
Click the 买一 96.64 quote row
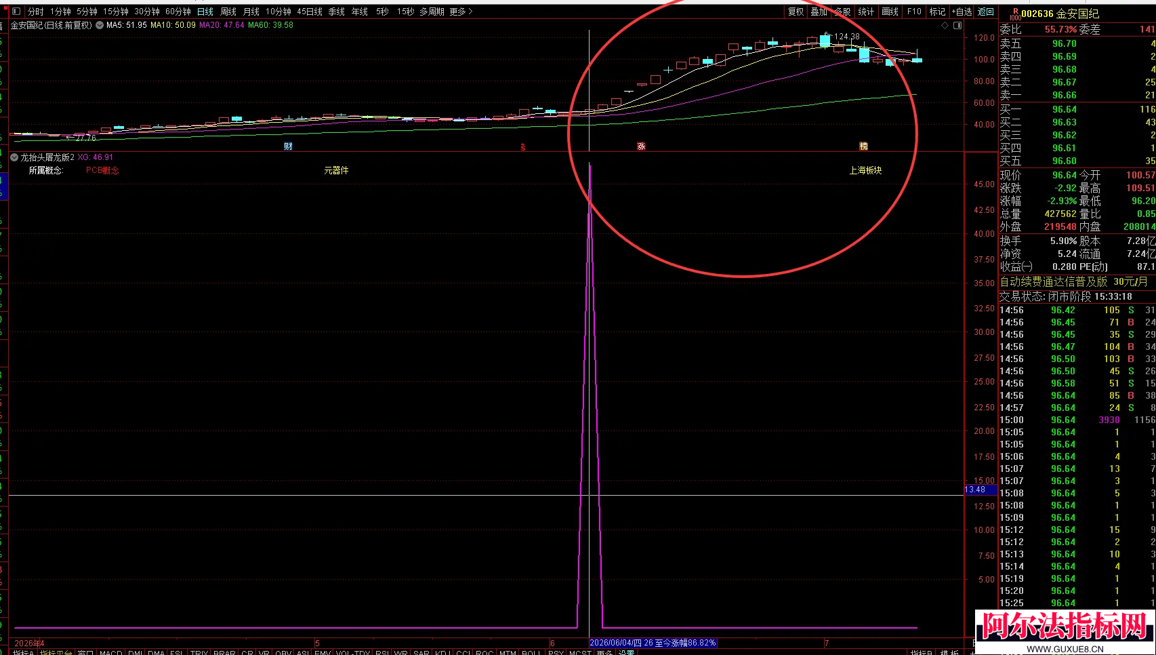click(x=1077, y=109)
